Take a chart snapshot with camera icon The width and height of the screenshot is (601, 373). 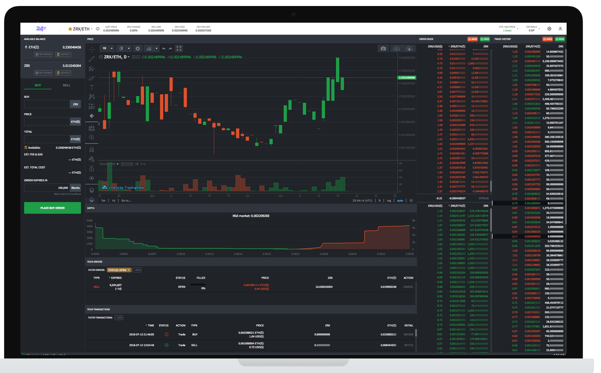tap(383, 49)
